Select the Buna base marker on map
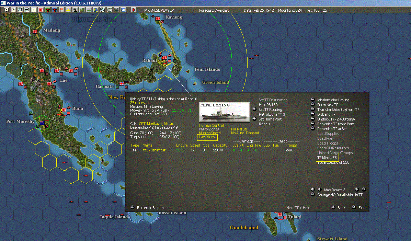Viewport: 411px width, 241px height. [64, 110]
